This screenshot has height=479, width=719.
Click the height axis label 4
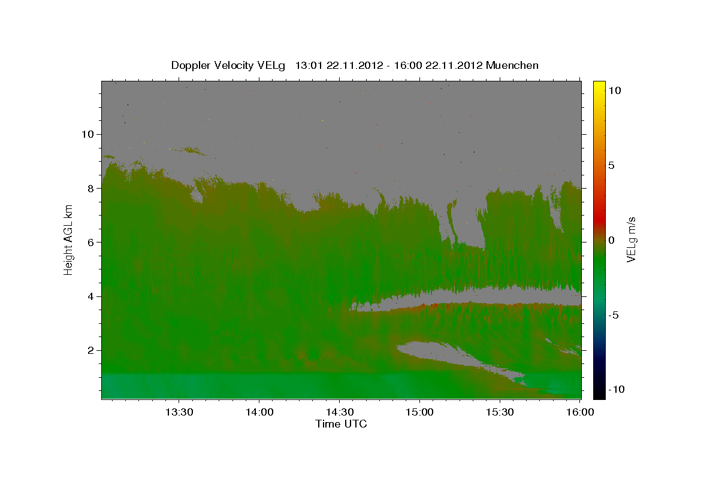click(x=90, y=296)
